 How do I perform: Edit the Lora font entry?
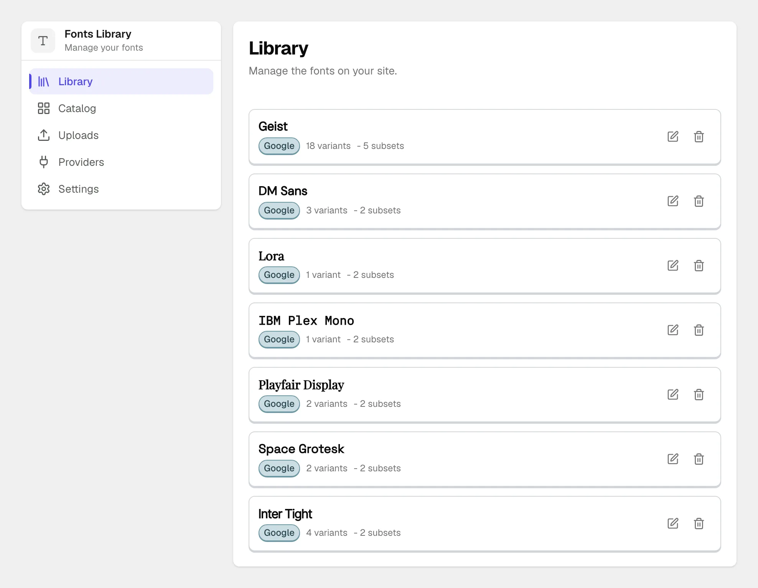(673, 266)
